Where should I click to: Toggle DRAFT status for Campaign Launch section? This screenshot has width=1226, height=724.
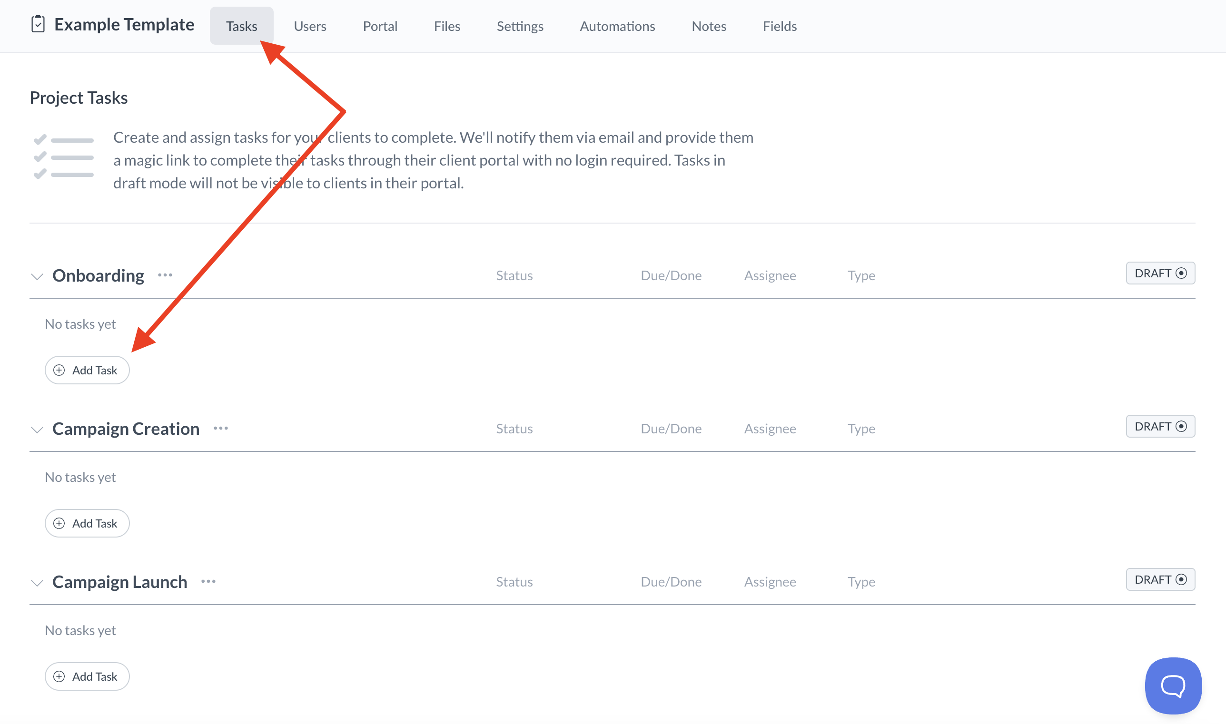[1160, 579]
